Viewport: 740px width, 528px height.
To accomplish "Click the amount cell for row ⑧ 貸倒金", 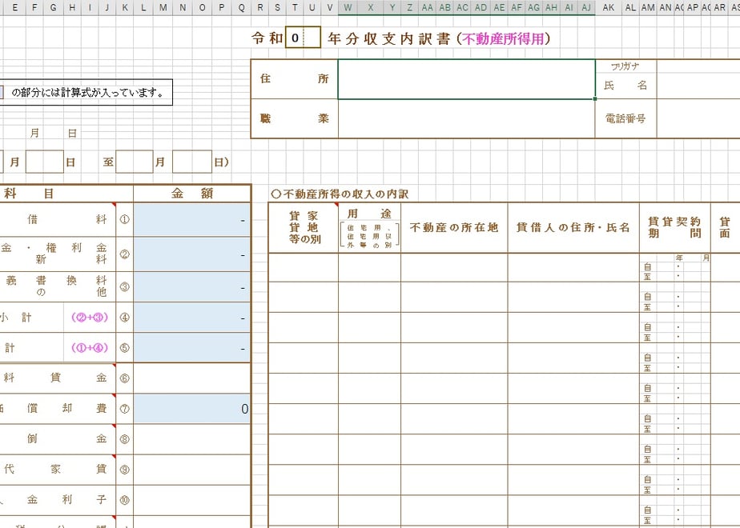I will (191, 439).
